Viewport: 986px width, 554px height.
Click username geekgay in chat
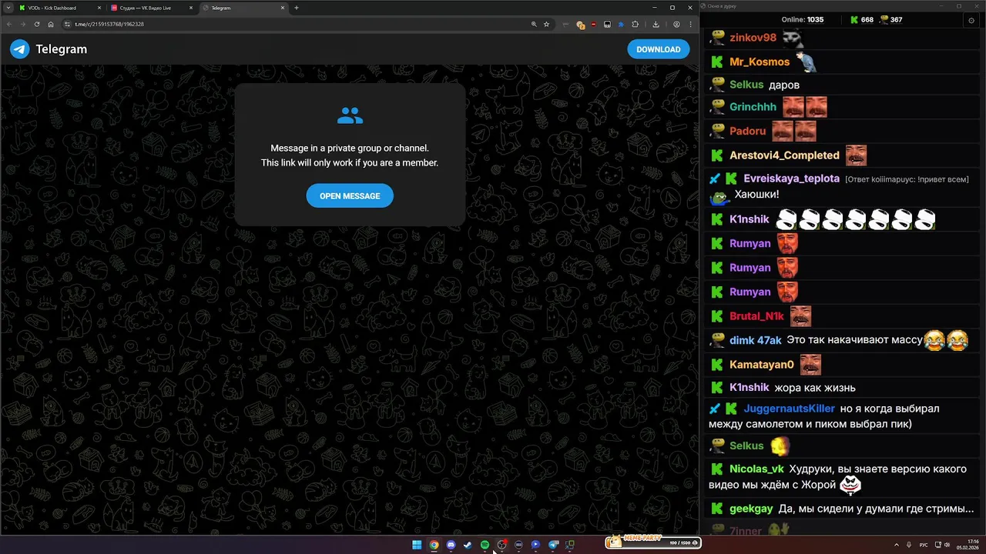pyautogui.click(x=751, y=509)
